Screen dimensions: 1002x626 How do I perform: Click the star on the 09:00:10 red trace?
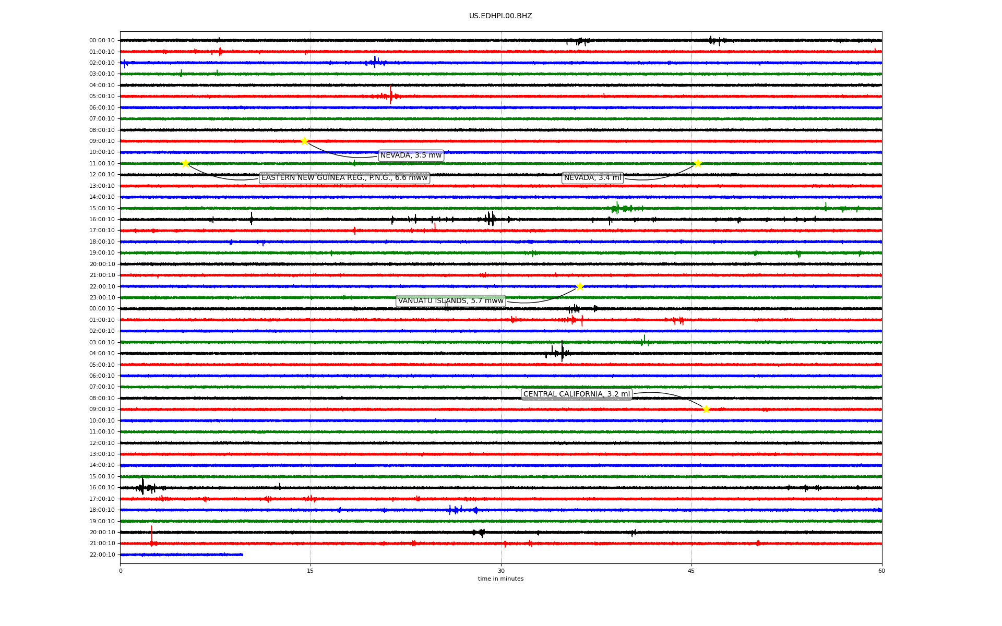click(x=304, y=141)
